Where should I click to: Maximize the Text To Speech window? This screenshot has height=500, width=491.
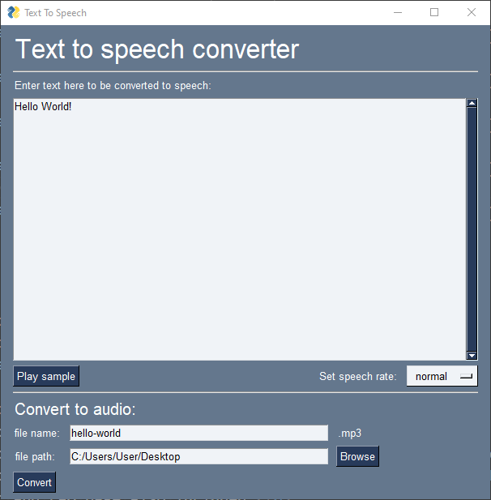[x=434, y=12]
